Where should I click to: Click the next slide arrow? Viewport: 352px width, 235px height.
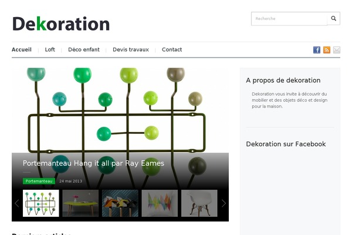[x=224, y=203]
